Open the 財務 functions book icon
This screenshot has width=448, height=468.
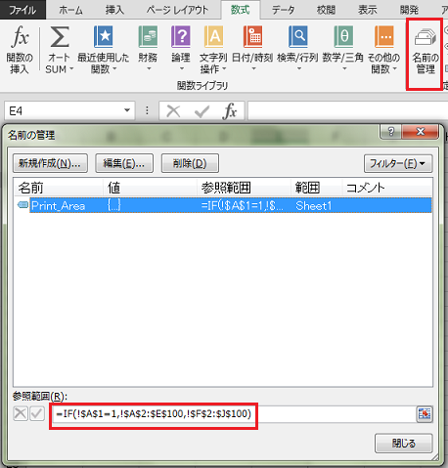coord(148,37)
